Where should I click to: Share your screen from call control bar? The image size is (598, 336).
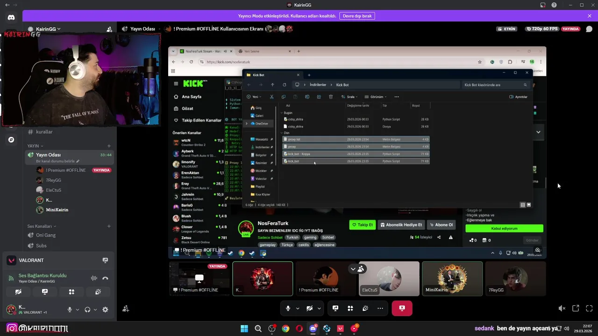pos(335,308)
